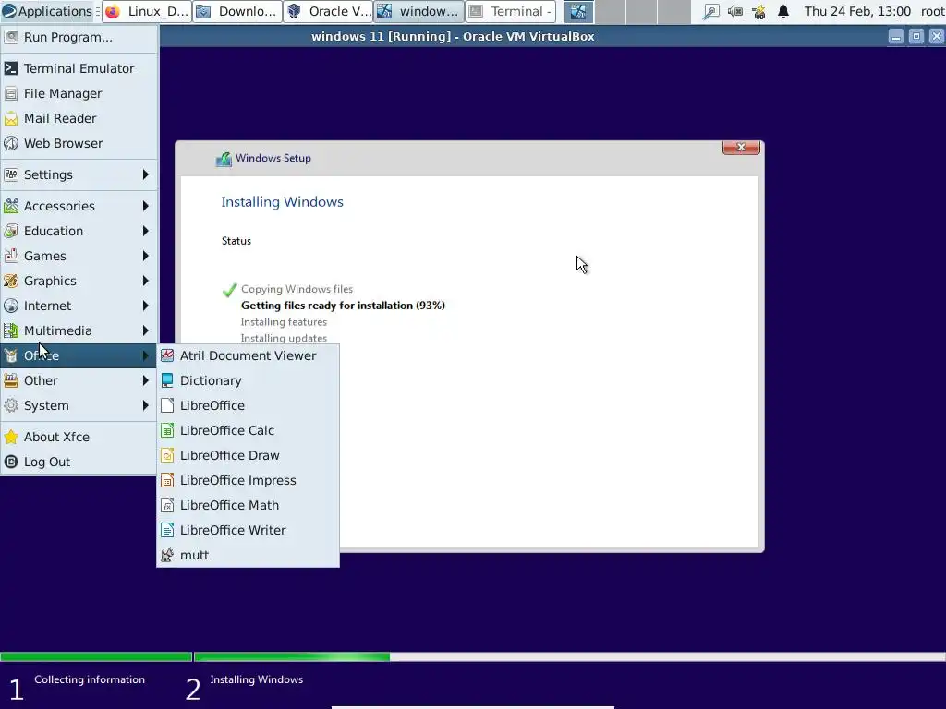Image resolution: width=946 pixels, height=709 pixels.
Task: Switch to window... VirtualBox taskbar button
Action: pyautogui.click(x=419, y=11)
